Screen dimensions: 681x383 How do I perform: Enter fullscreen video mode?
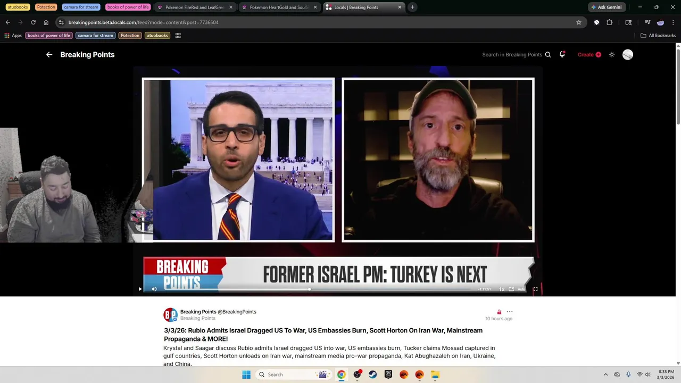tap(535, 289)
